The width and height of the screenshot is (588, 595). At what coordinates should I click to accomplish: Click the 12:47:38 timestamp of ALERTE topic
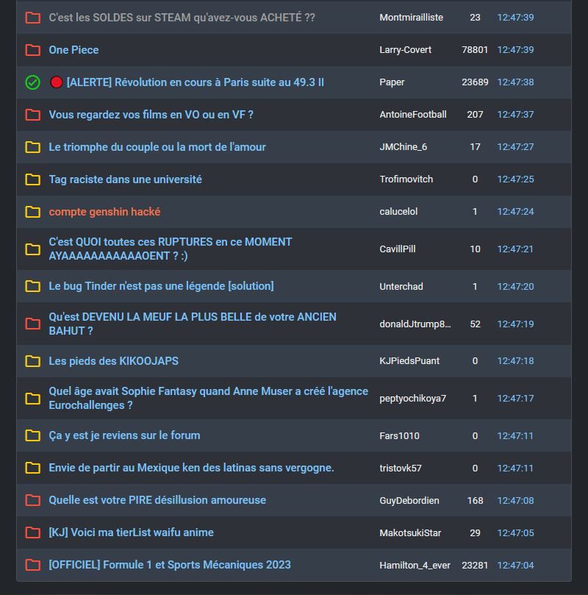coord(515,82)
